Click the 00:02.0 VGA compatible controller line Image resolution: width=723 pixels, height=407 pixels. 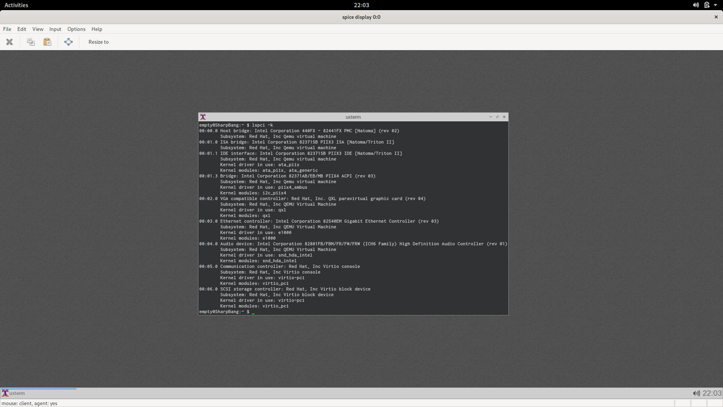(x=312, y=198)
